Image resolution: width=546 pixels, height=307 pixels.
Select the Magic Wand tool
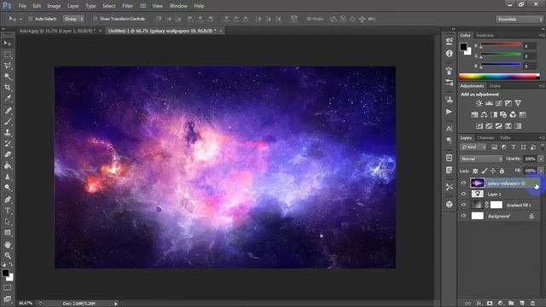8,77
